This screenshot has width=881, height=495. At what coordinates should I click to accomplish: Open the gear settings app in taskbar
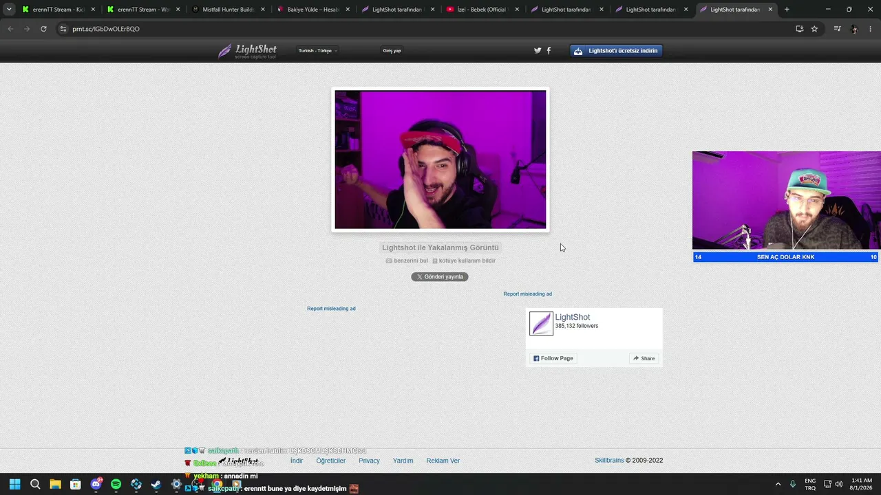tap(176, 484)
